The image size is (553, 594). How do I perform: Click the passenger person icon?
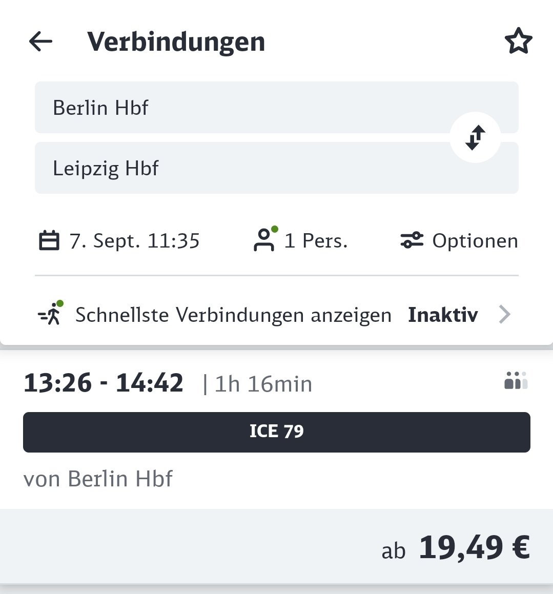(x=264, y=240)
